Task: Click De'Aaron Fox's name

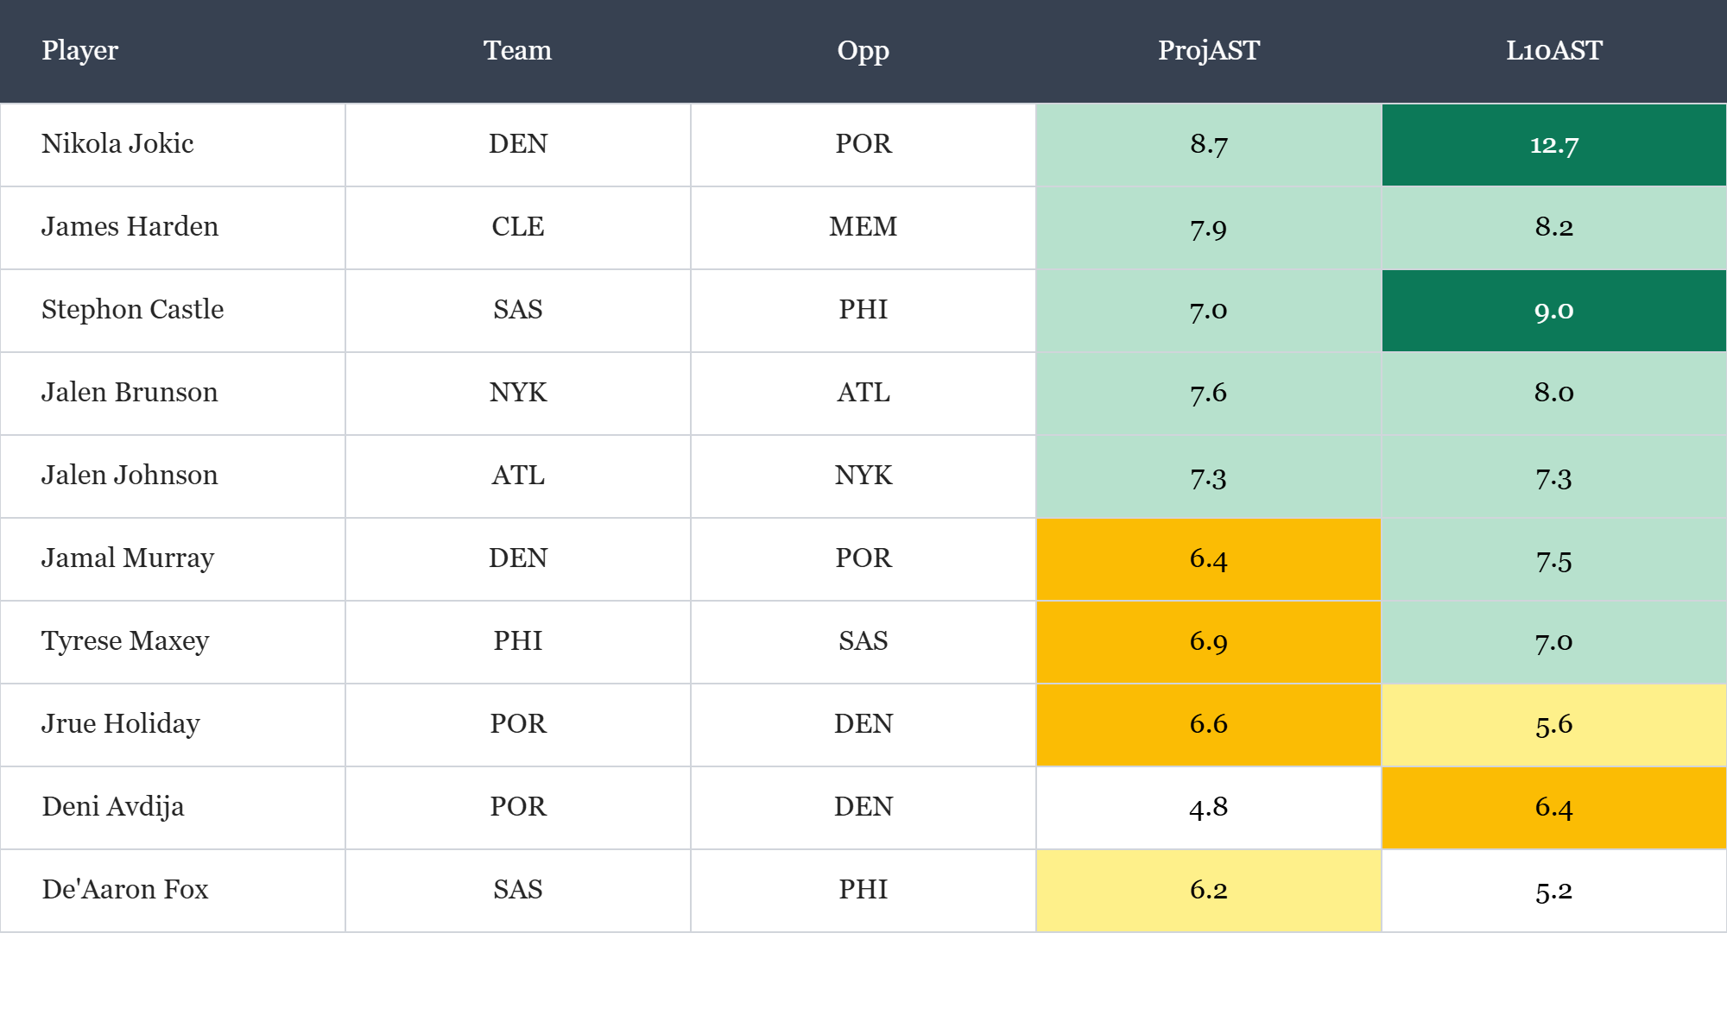Action: 125,890
